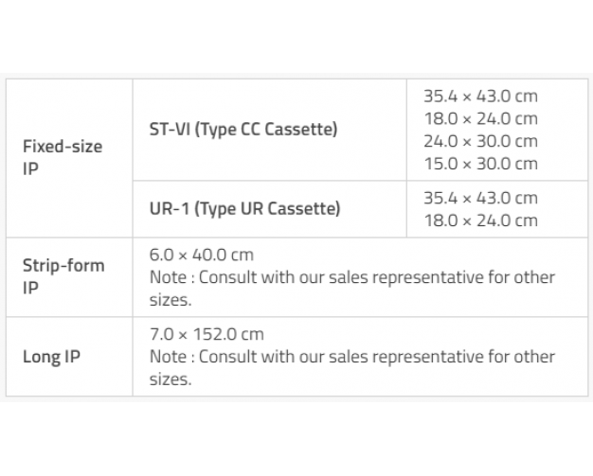
Task: Click the 24.0 × 30.0 cm size entry
Action: pos(480,141)
